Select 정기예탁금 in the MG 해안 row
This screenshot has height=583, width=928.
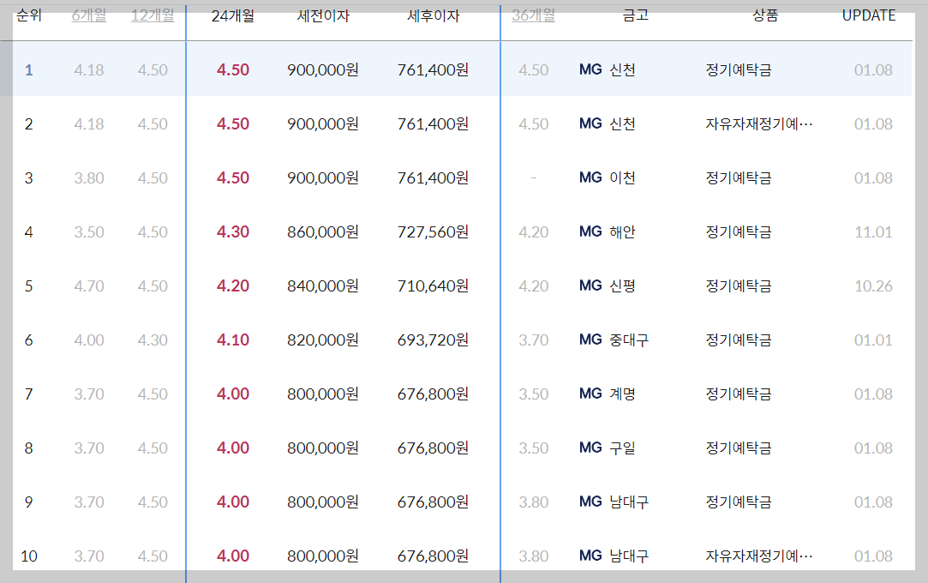(x=739, y=231)
